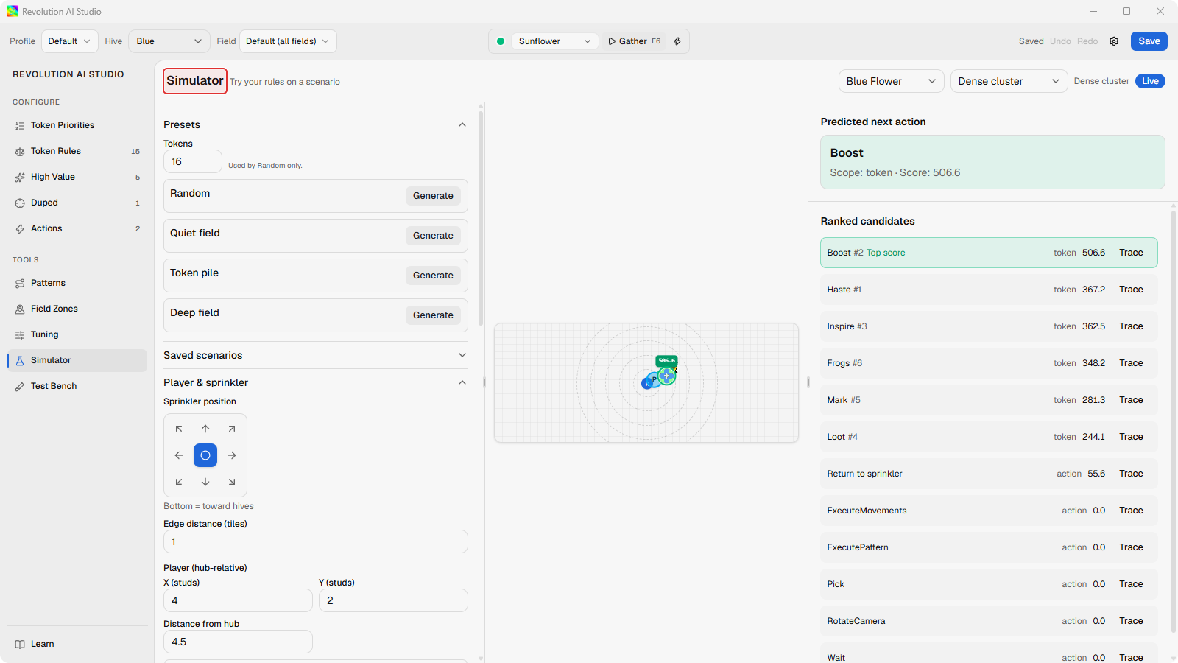Set sprinkler position to right arrow
Screen dimensions: 1178x663
[x=232, y=455]
